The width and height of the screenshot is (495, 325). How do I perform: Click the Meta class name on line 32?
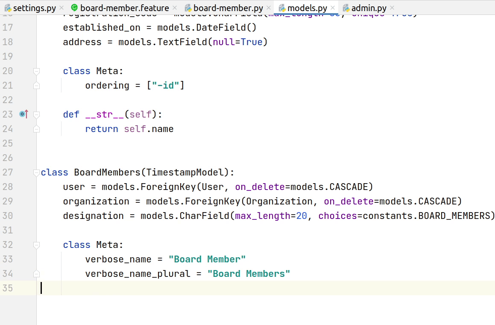coord(107,245)
